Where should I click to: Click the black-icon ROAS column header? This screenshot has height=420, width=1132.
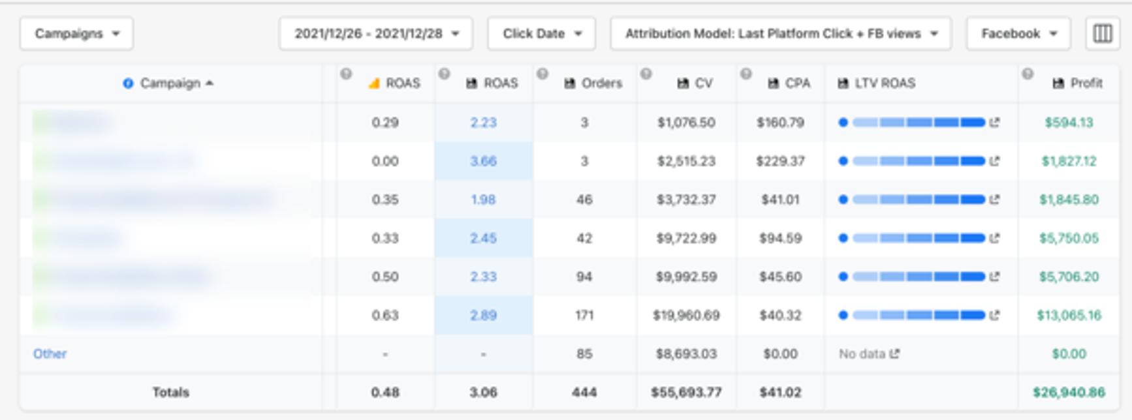click(x=492, y=83)
